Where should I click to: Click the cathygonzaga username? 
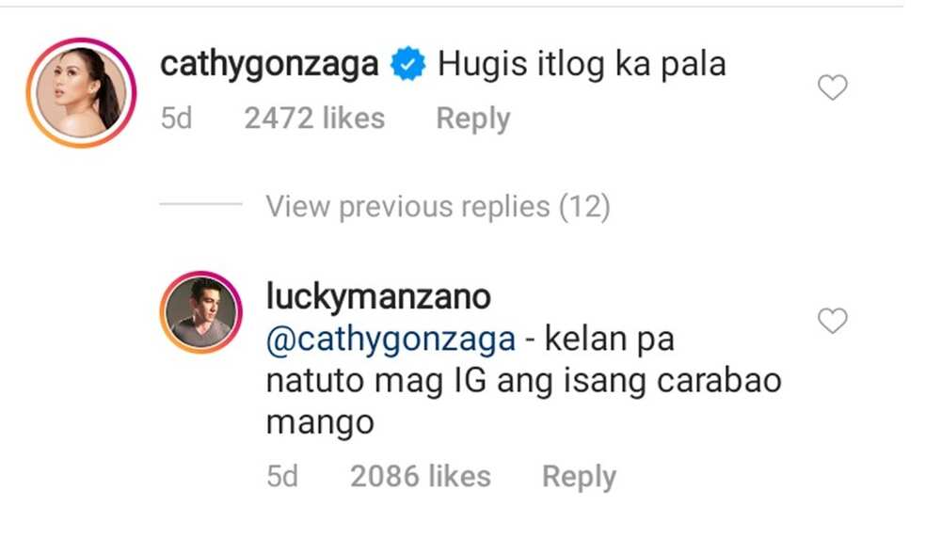click(x=269, y=64)
